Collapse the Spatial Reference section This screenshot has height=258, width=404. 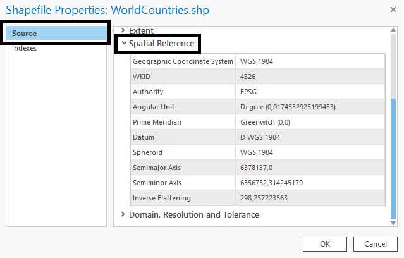161,44
